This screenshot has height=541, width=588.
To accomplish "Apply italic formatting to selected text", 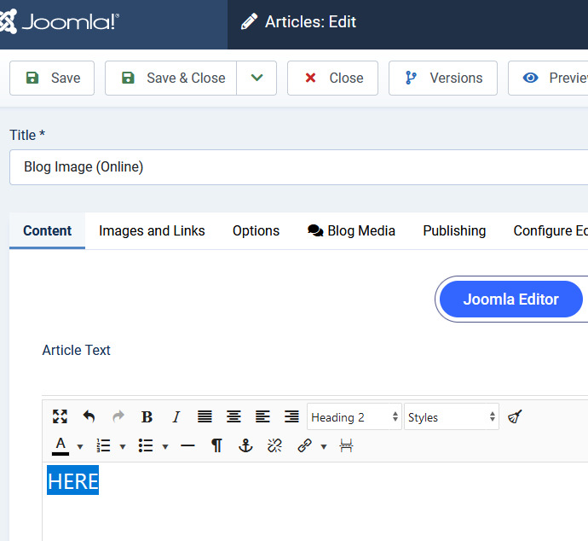I will click(176, 416).
